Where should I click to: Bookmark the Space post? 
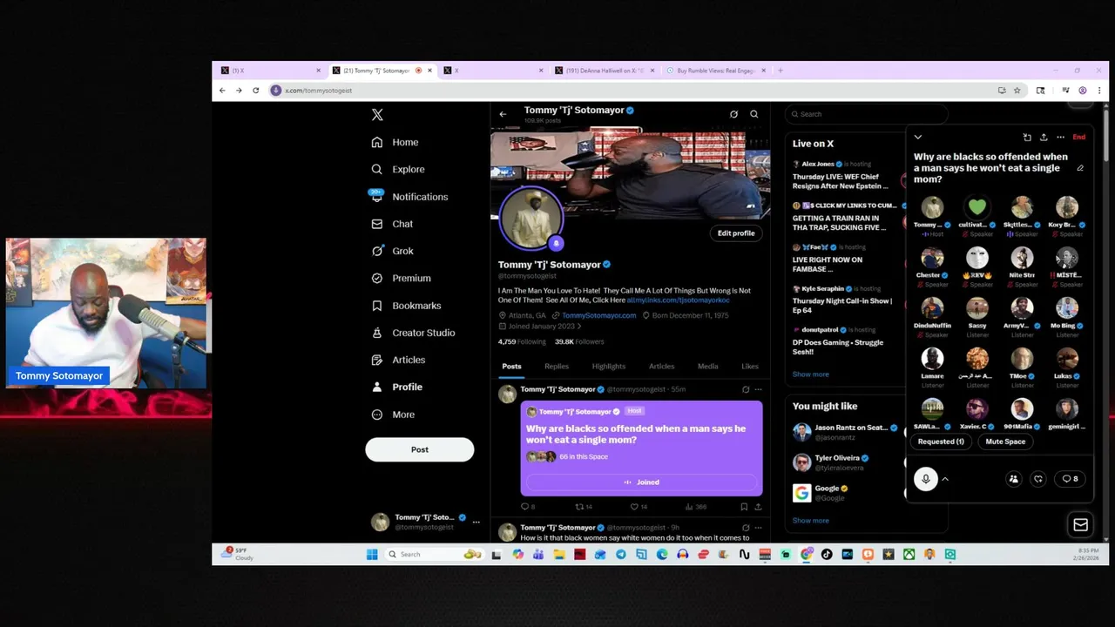744,506
